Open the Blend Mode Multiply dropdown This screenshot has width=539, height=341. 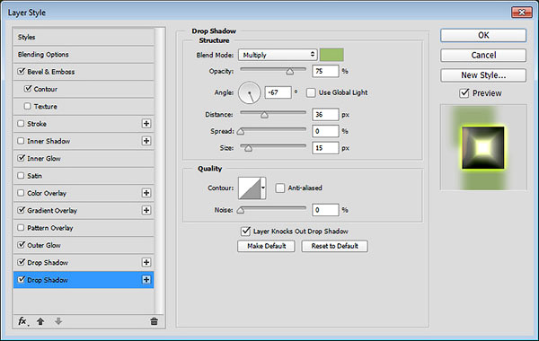(x=278, y=55)
